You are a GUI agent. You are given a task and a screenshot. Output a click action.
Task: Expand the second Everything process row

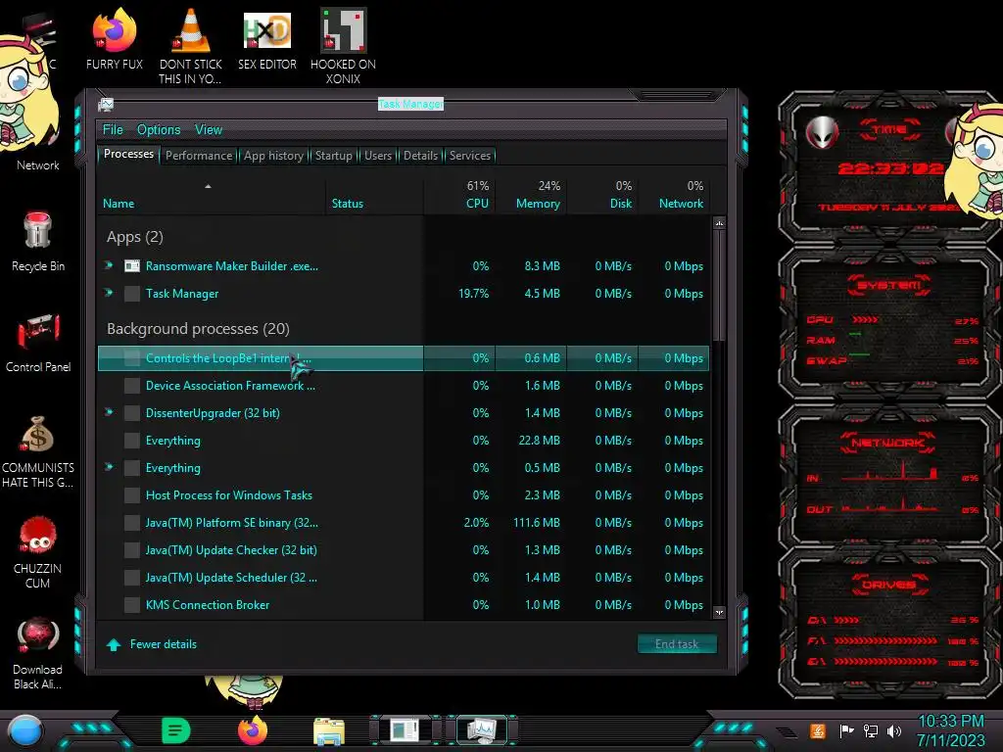click(109, 467)
